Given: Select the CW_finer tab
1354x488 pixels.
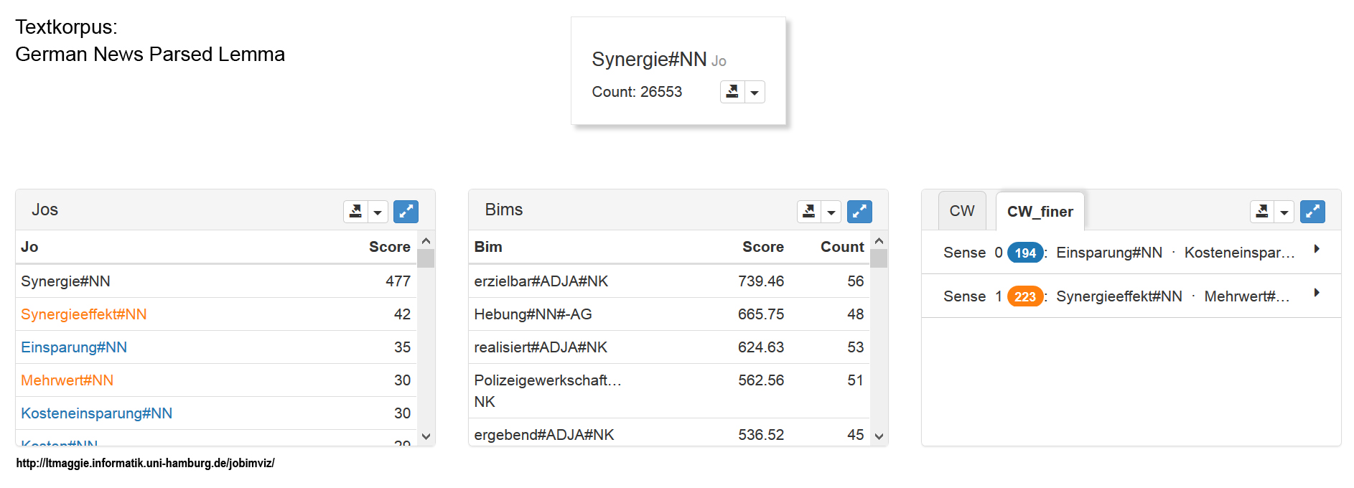Looking at the screenshot, I should point(1040,211).
